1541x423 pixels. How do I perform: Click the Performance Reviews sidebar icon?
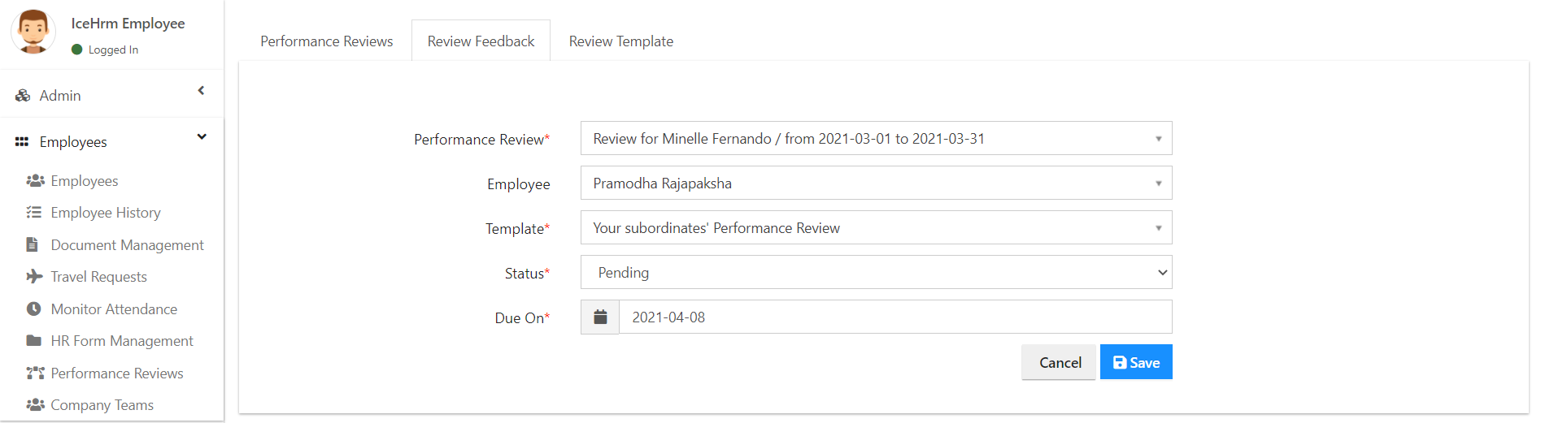click(x=35, y=373)
